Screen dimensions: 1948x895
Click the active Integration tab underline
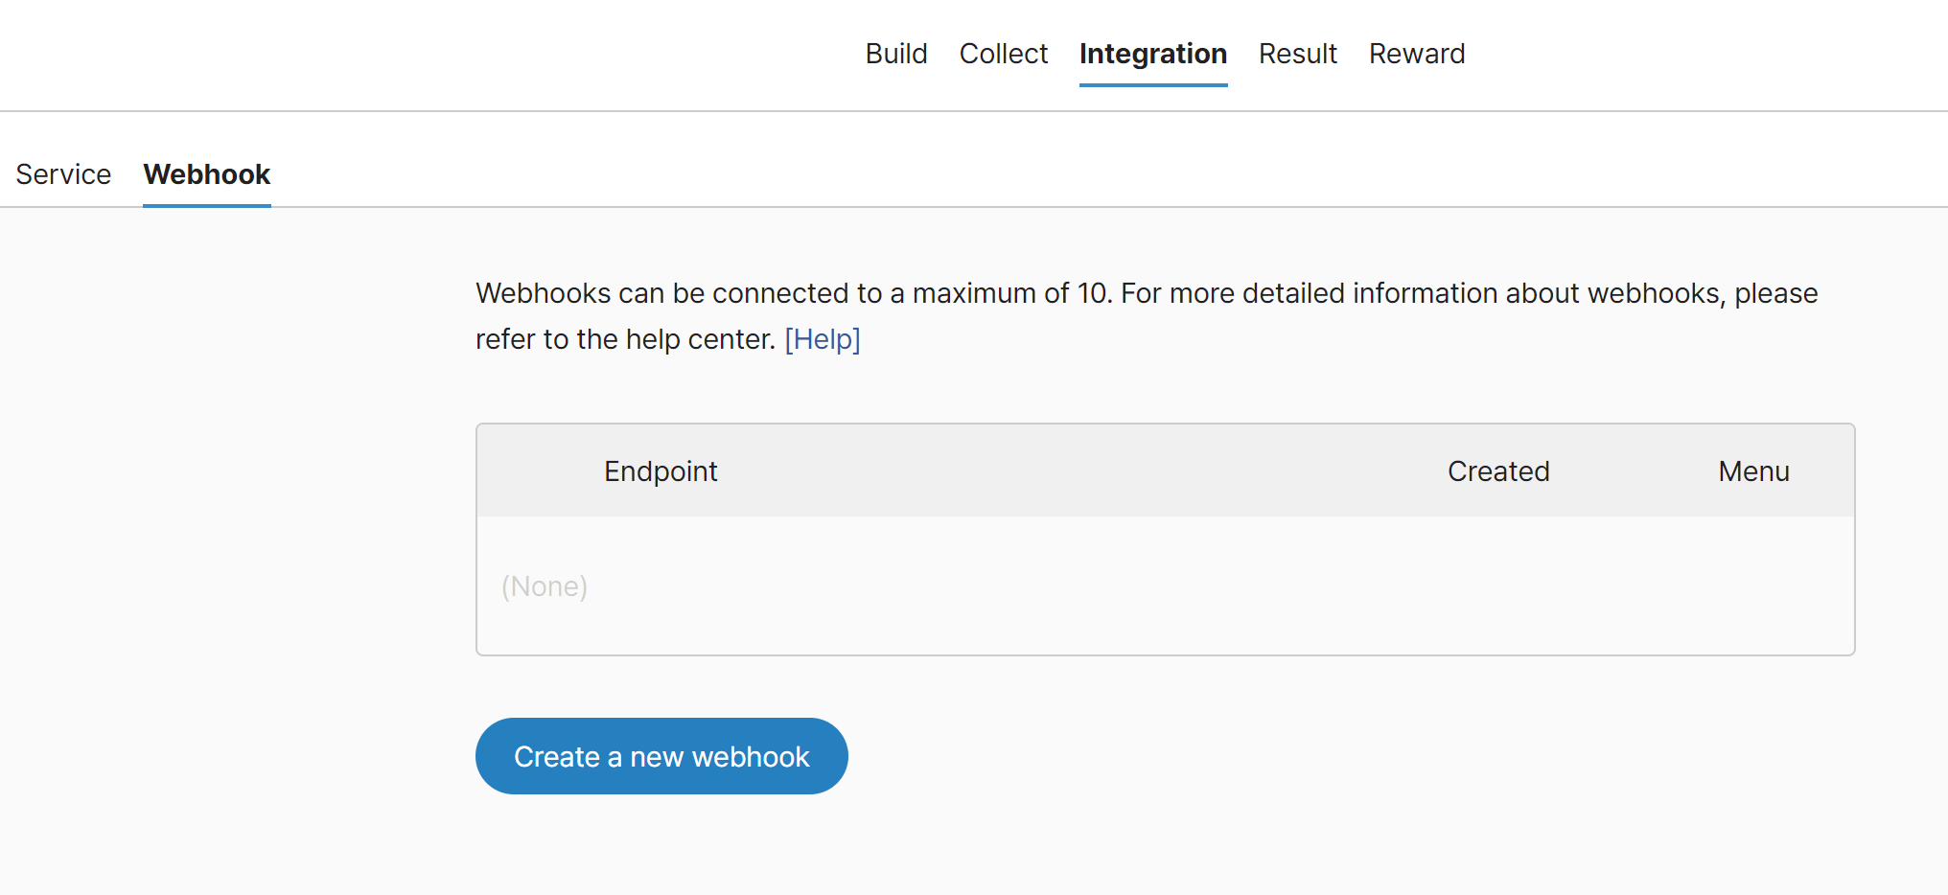pyautogui.click(x=1152, y=86)
